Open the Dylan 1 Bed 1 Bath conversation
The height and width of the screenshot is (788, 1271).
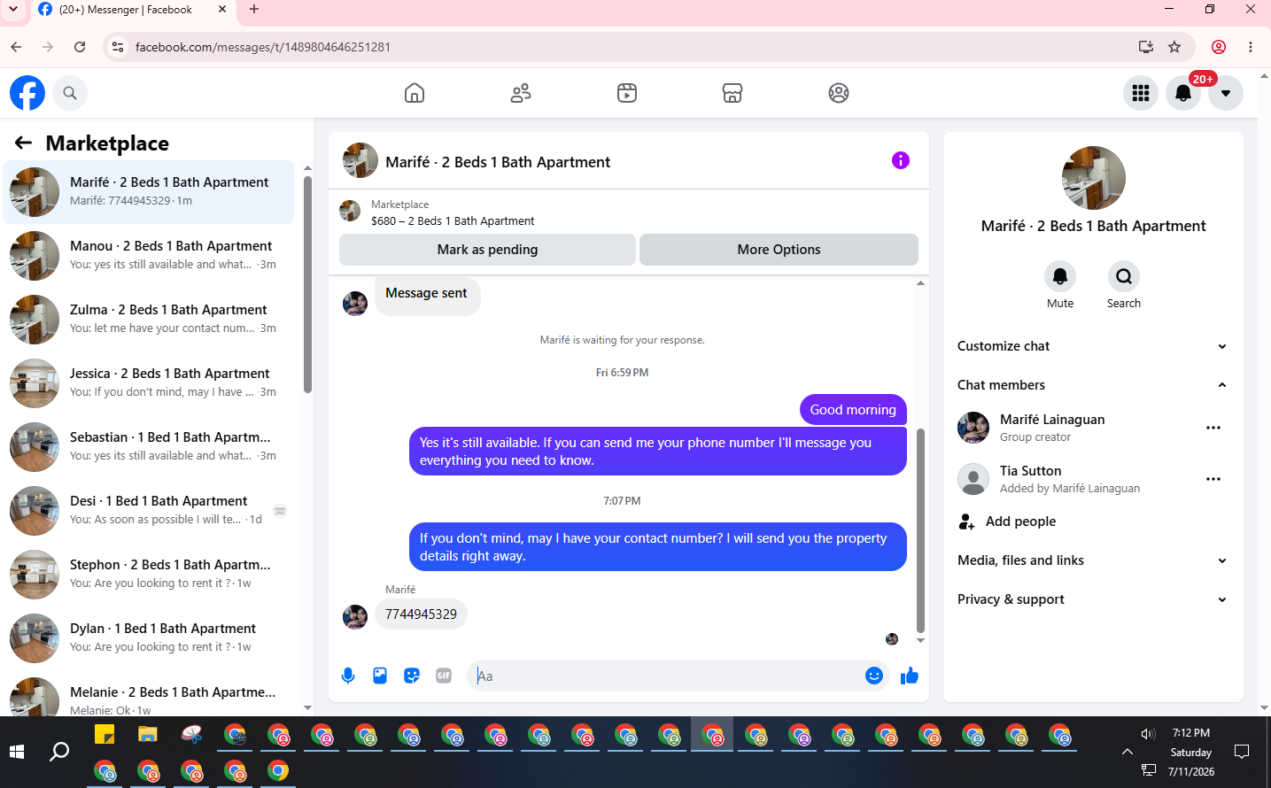point(149,638)
